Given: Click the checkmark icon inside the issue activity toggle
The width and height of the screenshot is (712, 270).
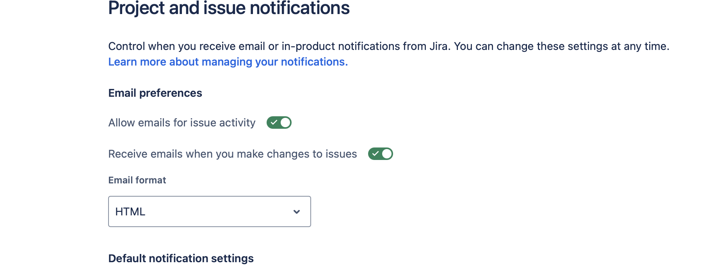Looking at the screenshot, I should point(274,122).
